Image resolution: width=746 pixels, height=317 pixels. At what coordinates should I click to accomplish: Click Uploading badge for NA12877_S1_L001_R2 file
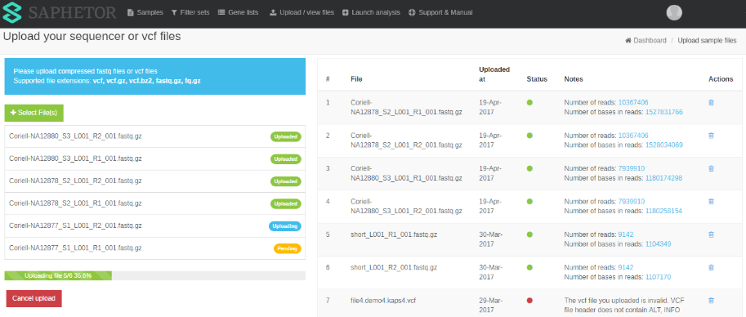coord(285,226)
